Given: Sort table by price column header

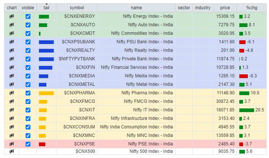Looking at the screenshot, I should coord(224,8).
